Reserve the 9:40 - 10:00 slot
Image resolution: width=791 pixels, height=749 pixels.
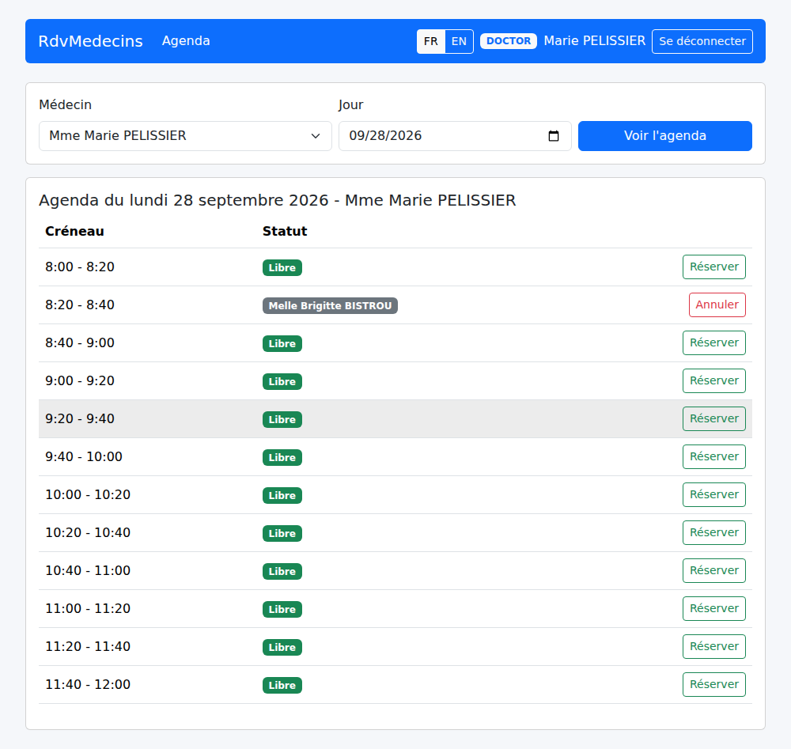713,456
